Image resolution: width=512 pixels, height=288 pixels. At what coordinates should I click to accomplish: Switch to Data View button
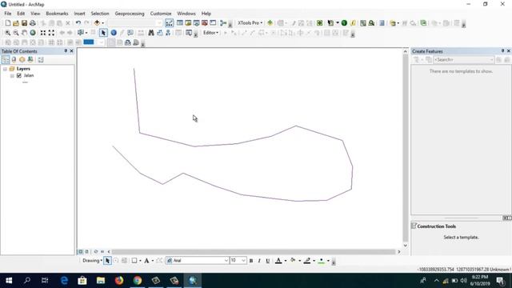(x=81, y=252)
